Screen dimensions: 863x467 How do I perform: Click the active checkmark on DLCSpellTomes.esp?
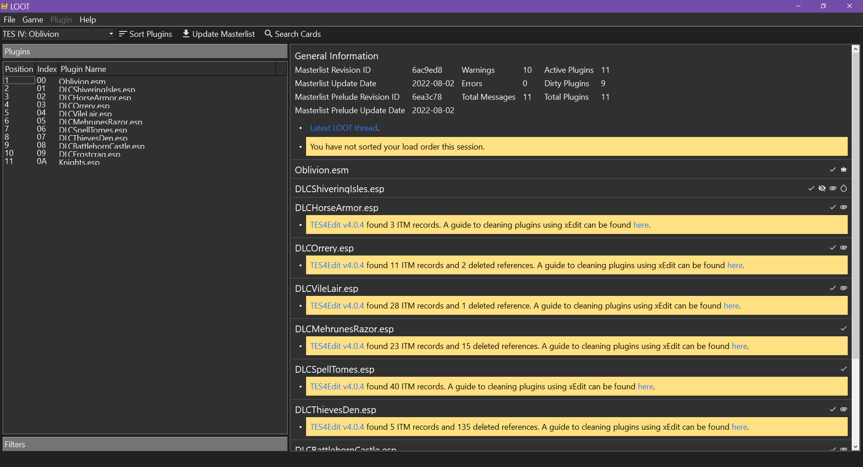pyautogui.click(x=843, y=369)
